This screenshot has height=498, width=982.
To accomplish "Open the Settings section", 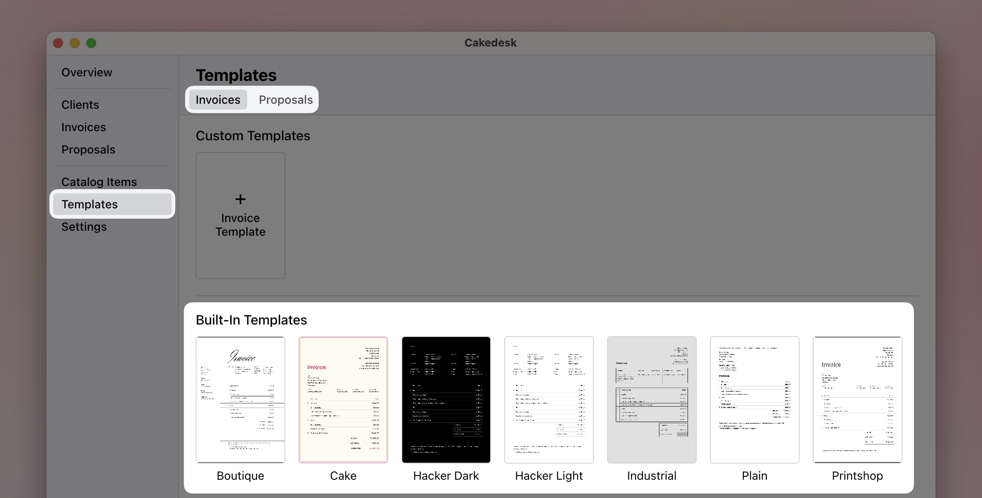I will tap(83, 227).
